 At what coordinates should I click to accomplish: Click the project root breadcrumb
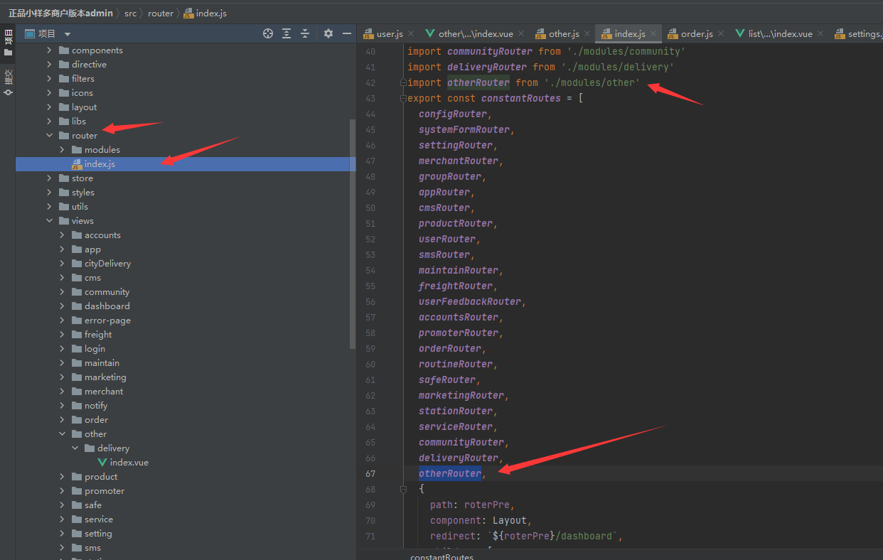(60, 14)
